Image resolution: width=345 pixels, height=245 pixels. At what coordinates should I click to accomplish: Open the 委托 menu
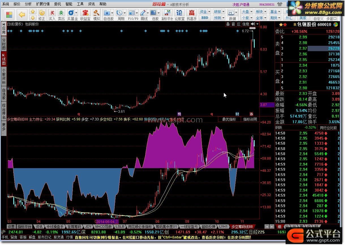pos(57,4)
